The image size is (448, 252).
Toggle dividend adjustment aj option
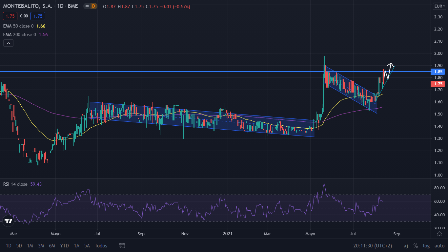406,246
